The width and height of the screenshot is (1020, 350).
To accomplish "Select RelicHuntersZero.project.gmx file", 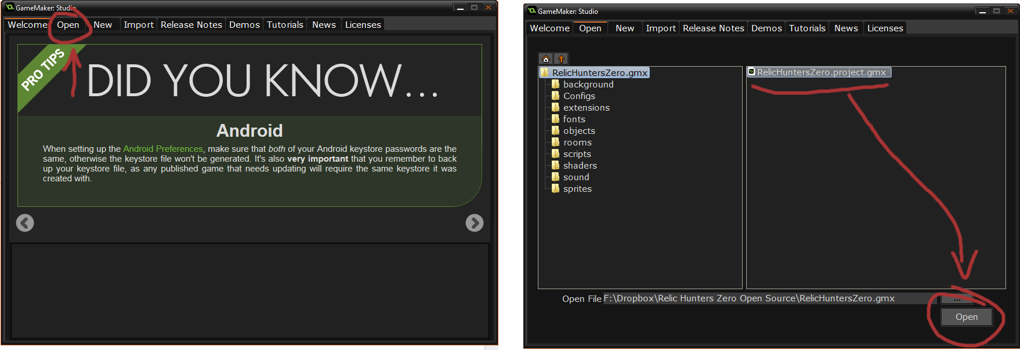I will coord(820,72).
